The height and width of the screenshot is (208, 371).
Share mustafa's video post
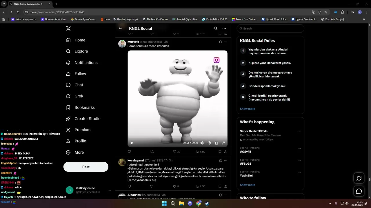pos(226,151)
